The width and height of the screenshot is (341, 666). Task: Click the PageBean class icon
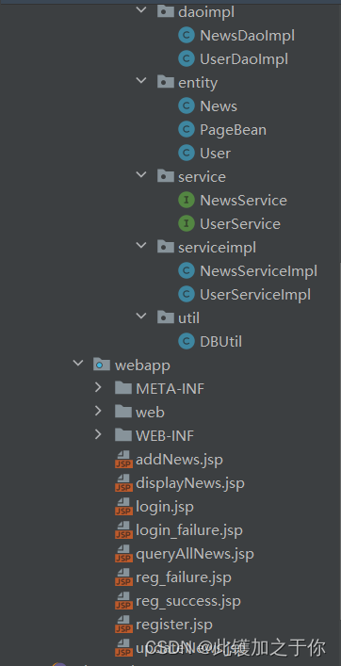point(187,130)
